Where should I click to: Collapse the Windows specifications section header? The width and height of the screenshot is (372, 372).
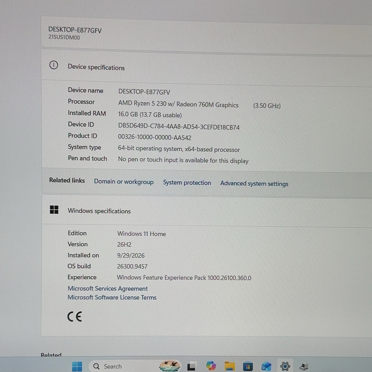(x=207, y=211)
